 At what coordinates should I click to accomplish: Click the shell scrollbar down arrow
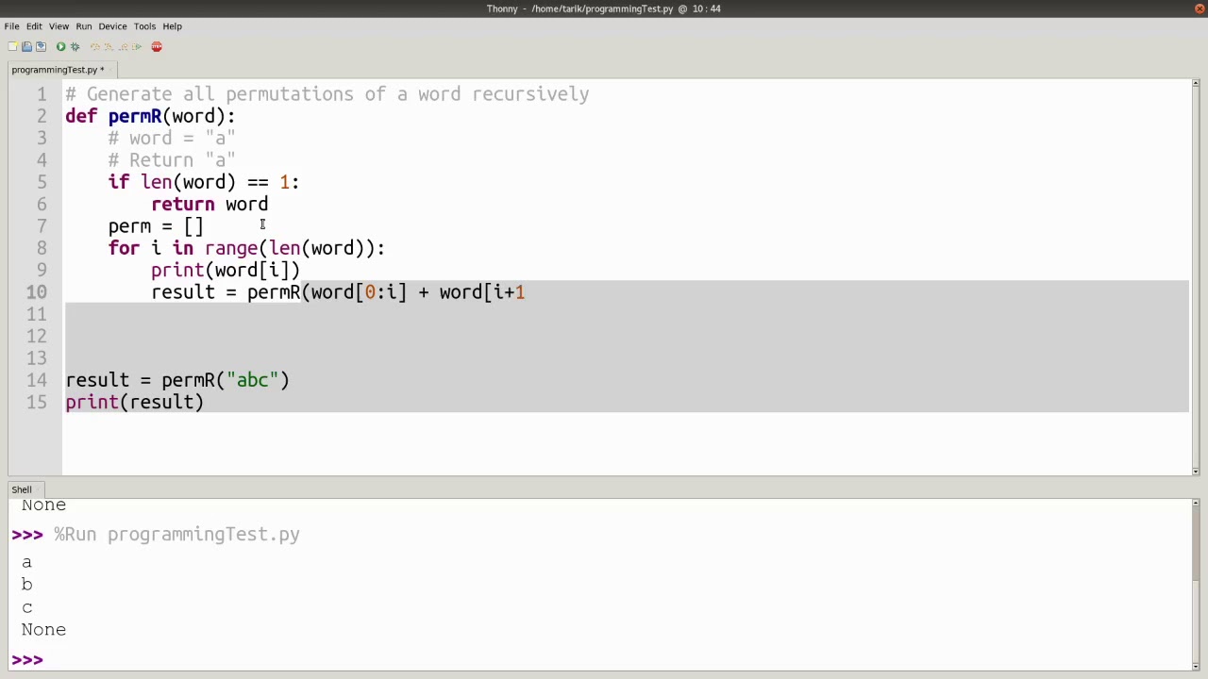coord(1196,666)
